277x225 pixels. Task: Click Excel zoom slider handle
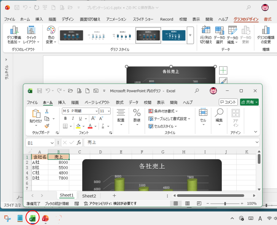(x=225, y=204)
